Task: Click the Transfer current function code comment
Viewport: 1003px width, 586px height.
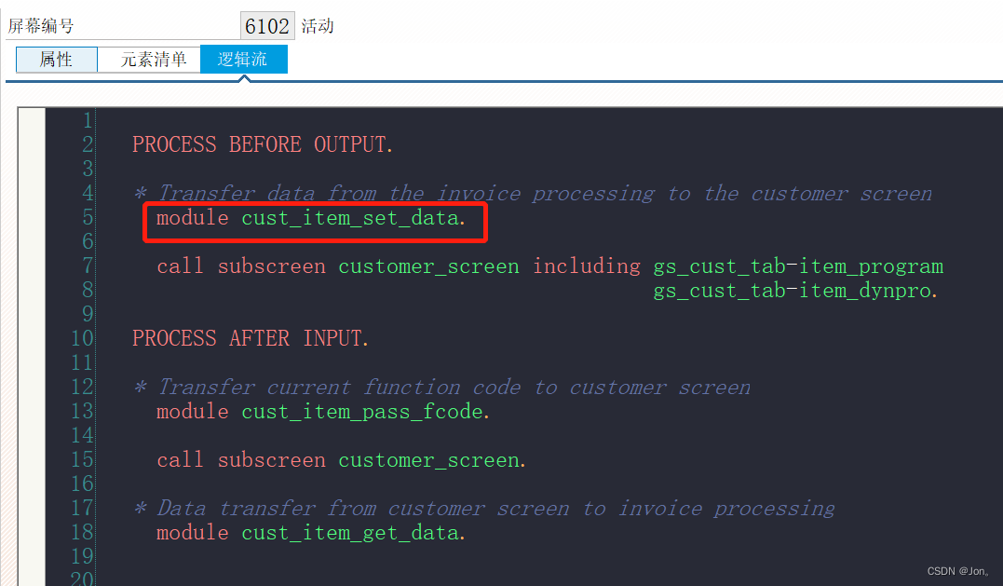Action: 442,387
